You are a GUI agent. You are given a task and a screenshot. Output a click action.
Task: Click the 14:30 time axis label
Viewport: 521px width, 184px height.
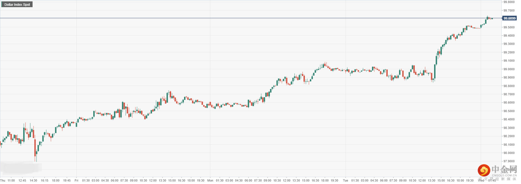click(x=33, y=180)
